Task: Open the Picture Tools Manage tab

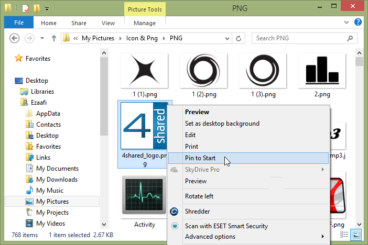Action: [144, 23]
